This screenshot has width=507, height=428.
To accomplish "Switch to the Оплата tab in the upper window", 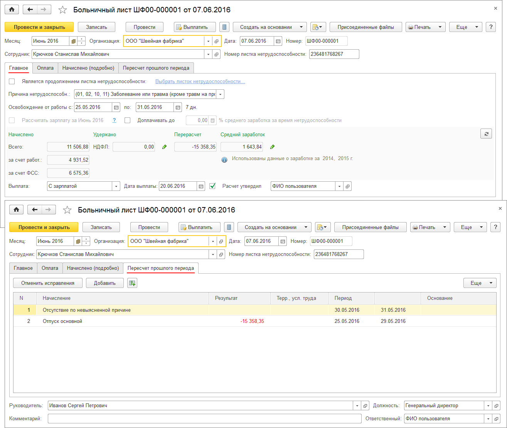I will (45, 68).
